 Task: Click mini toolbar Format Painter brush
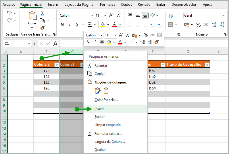(x=156, y=42)
